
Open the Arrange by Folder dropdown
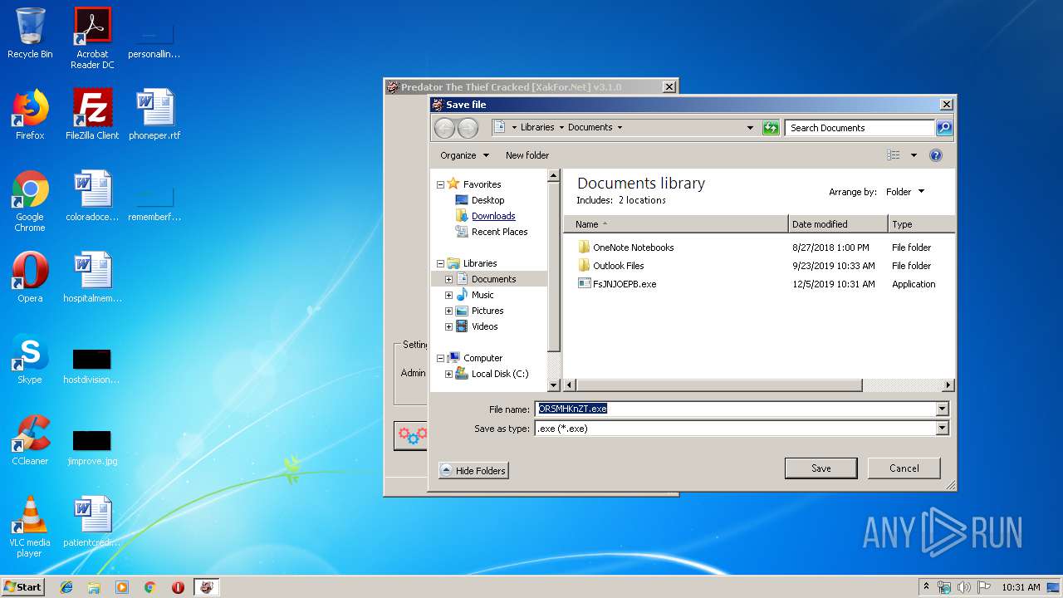pos(905,192)
